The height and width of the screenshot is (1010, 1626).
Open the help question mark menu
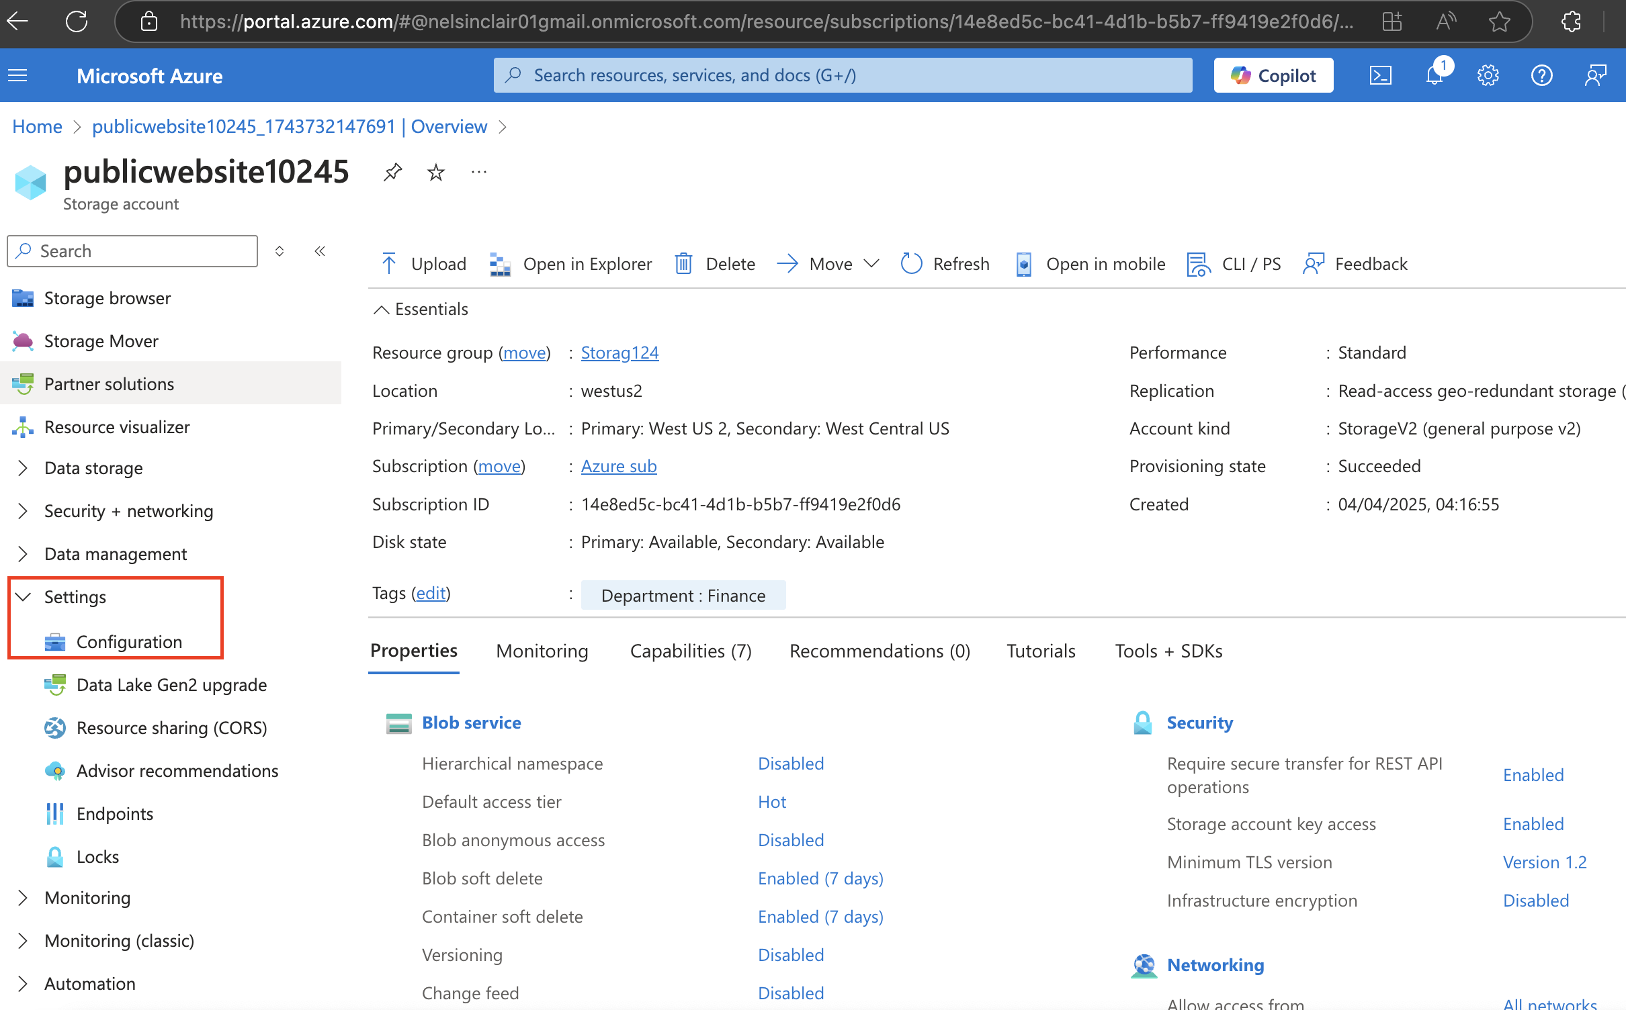coord(1541,75)
